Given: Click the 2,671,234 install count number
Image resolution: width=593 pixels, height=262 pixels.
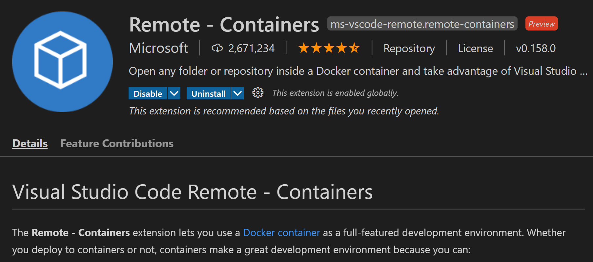Looking at the screenshot, I should point(251,49).
